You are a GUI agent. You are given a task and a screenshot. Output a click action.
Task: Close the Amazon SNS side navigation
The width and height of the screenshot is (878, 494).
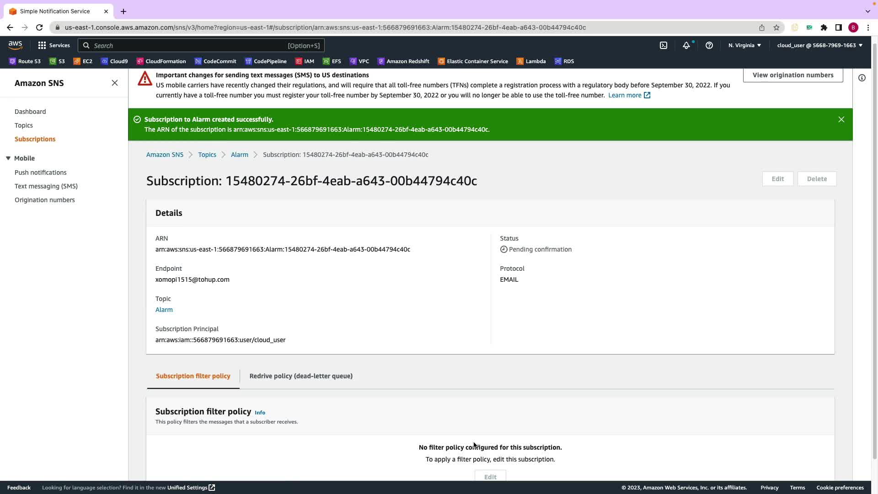pyautogui.click(x=115, y=83)
